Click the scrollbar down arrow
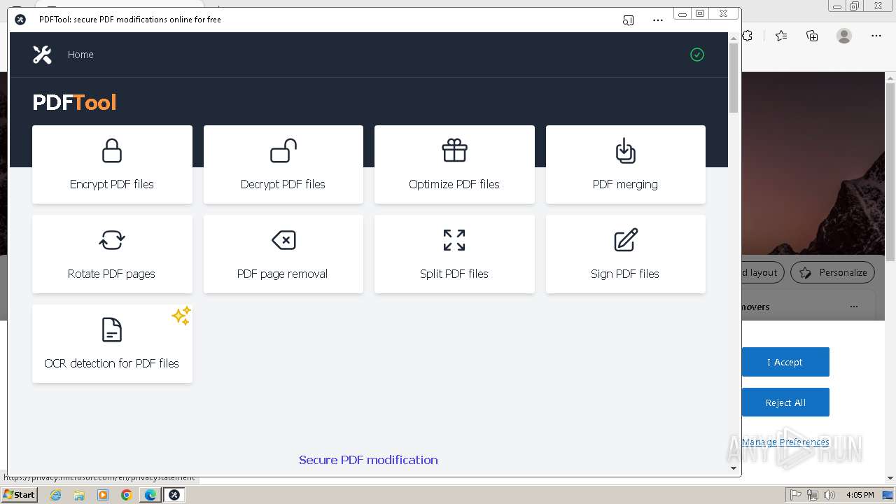 coord(734,468)
